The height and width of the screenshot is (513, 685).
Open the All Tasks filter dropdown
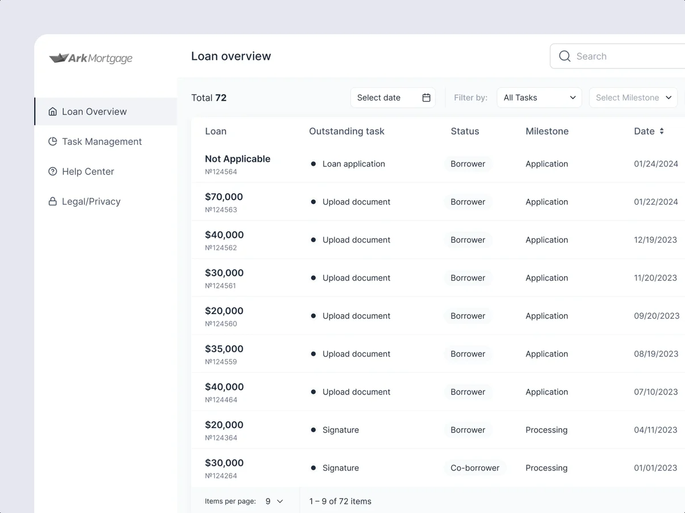539,97
